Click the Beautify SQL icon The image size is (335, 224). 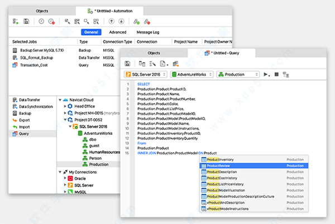152,64
